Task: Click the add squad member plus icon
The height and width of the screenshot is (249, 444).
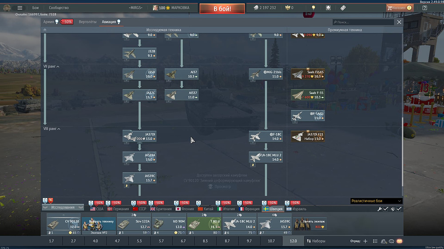Action: 365,241
